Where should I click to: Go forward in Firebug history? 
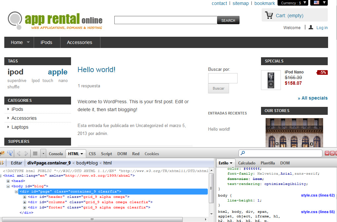[x=26, y=154]
